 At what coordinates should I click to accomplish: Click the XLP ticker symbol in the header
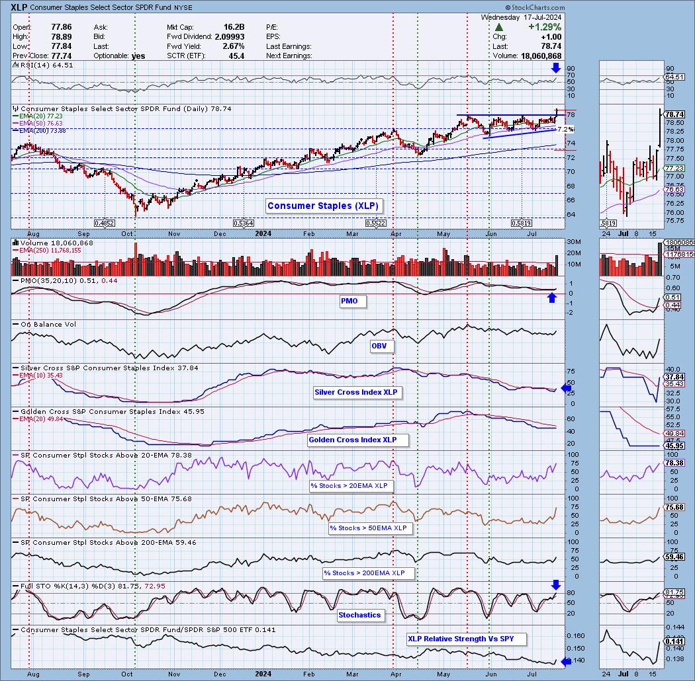(x=19, y=7)
